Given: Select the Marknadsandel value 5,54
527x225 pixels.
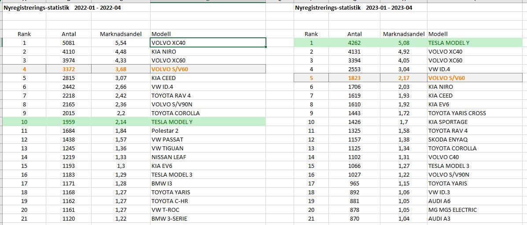Looking at the screenshot, I should tap(121, 43).
